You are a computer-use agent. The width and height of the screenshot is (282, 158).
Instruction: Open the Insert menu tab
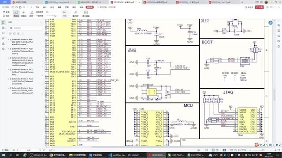click(x=45, y=7)
